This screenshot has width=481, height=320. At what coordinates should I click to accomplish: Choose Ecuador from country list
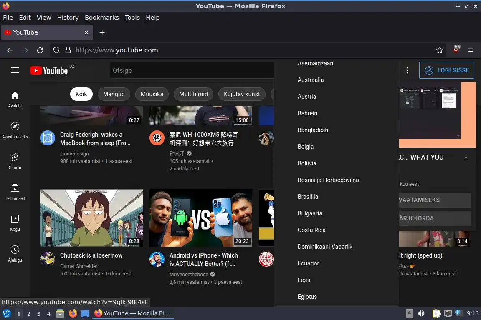[337, 263]
